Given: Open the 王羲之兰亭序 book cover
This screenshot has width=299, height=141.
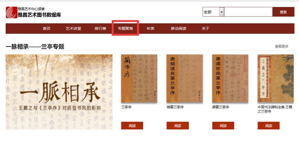Looking at the screenshot, I should 275,79.
